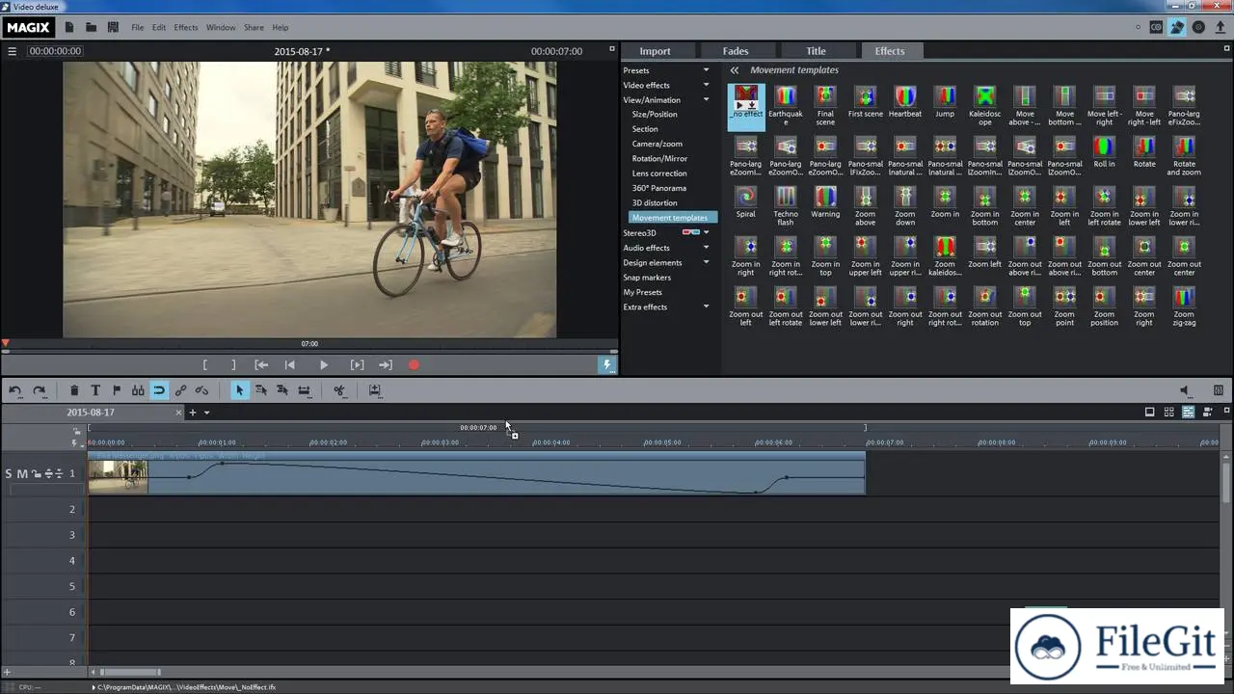Toggle the highlighted icon in top-right toolbar
The image size is (1234, 694).
tap(1177, 27)
